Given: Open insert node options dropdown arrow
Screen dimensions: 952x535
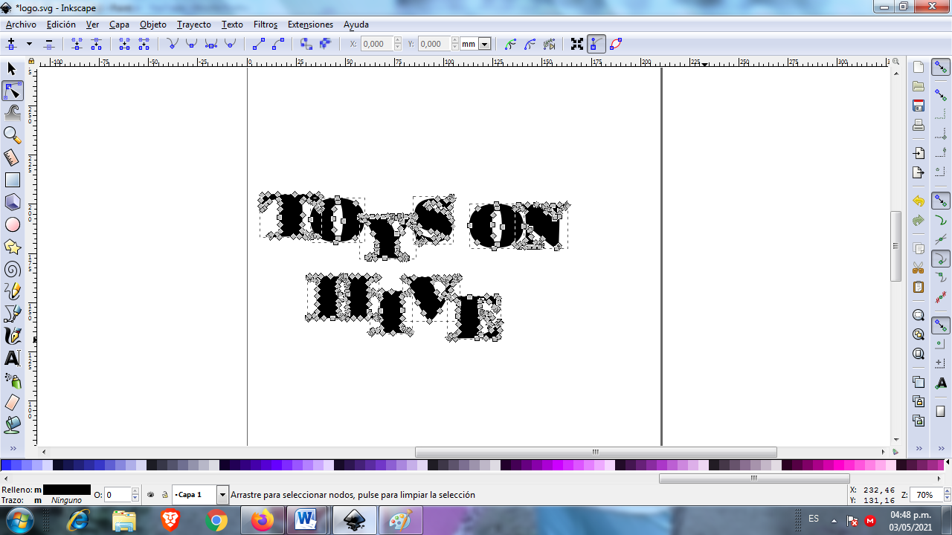Looking at the screenshot, I should pos(30,44).
